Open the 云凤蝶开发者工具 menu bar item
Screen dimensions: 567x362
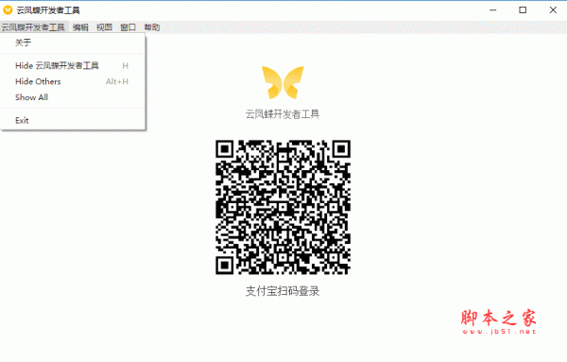[33, 27]
